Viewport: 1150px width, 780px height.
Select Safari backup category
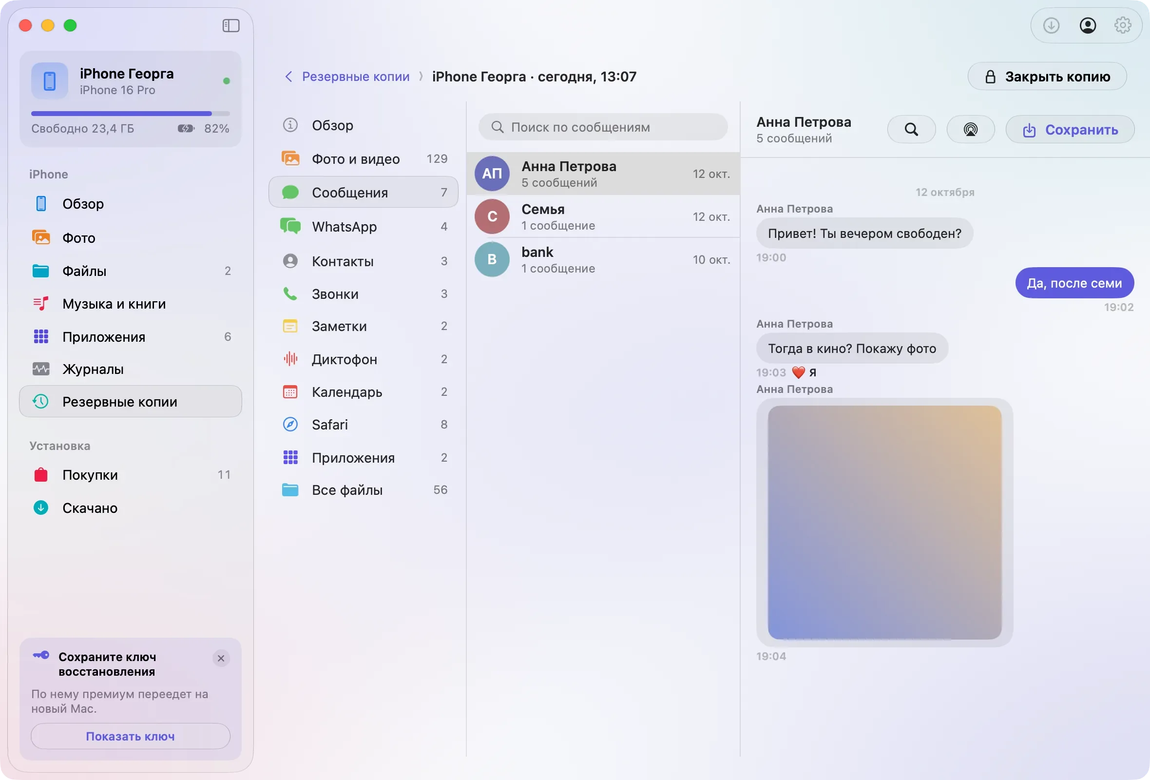(x=363, y=425)
